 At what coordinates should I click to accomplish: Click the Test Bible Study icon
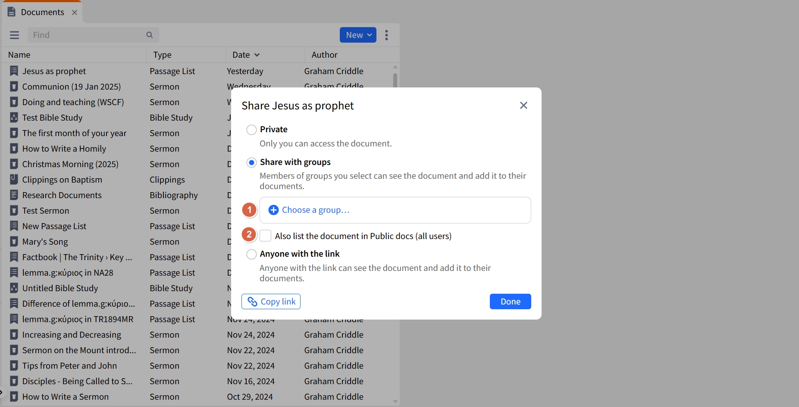pos(14,118)
